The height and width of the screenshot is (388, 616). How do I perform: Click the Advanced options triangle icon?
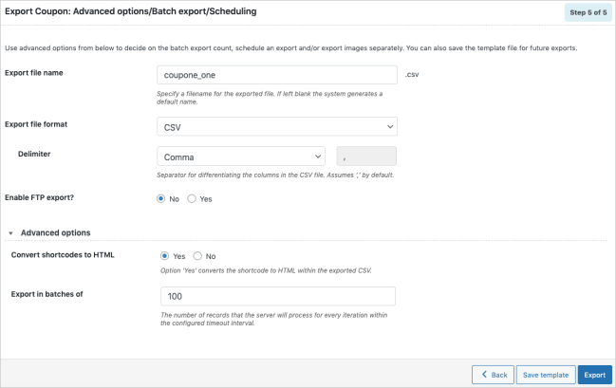pos(11,232)
